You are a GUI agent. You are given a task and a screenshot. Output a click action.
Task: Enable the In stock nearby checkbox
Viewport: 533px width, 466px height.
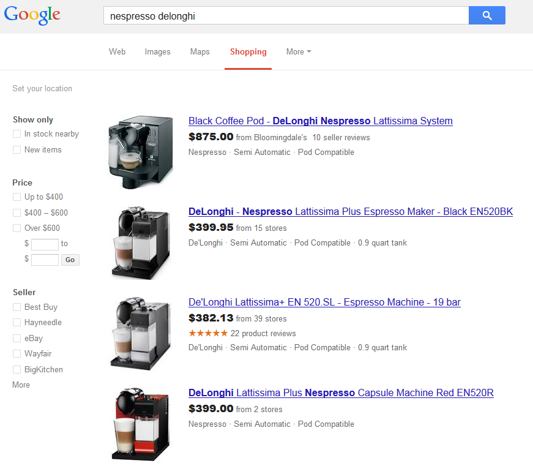pos(17,134)
